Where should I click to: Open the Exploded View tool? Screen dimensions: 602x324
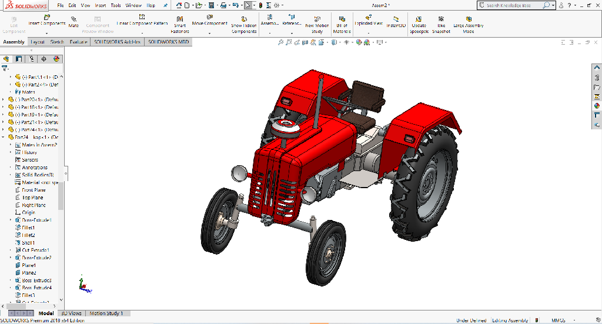click(x=369, y=21)
